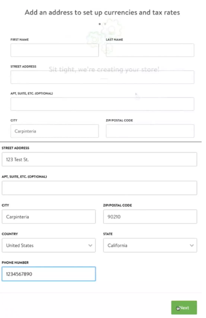
Task: Select the second, lighter pagination dot
Action: click(105, 24)
